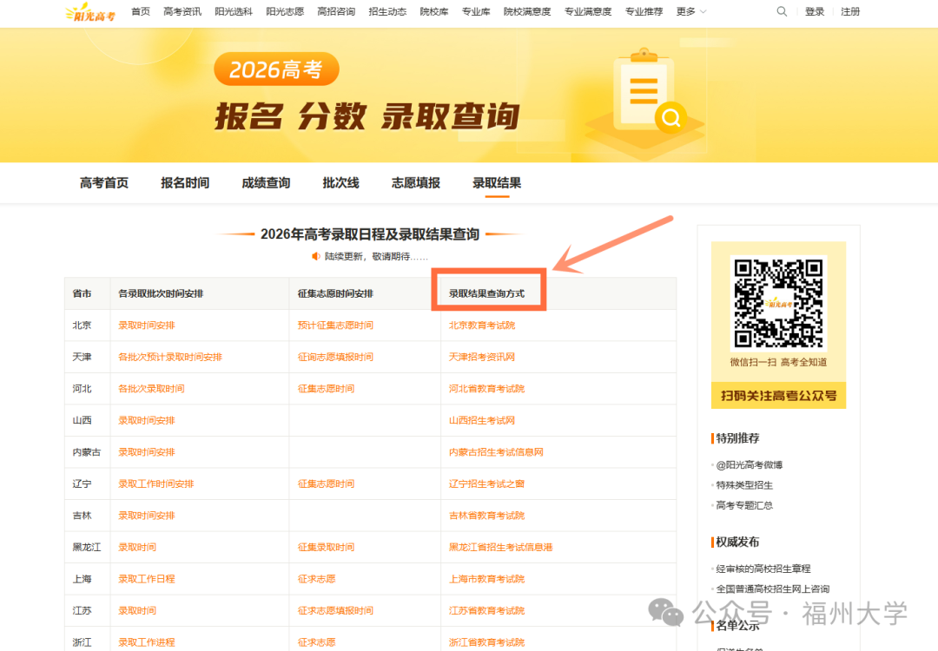The height and width of the screenshot is (651, 938).
Task: Click 录取结果查询方式 column header
Action: click(487, 293)
